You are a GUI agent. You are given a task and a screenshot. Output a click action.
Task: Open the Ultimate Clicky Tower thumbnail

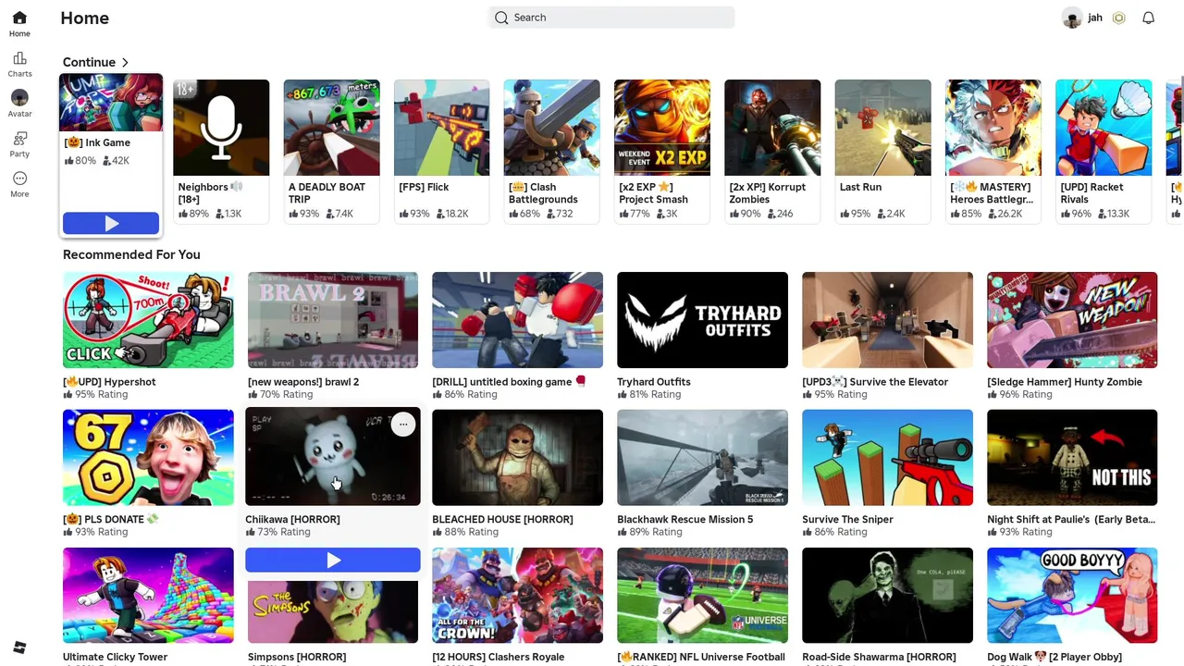point(148,596)
